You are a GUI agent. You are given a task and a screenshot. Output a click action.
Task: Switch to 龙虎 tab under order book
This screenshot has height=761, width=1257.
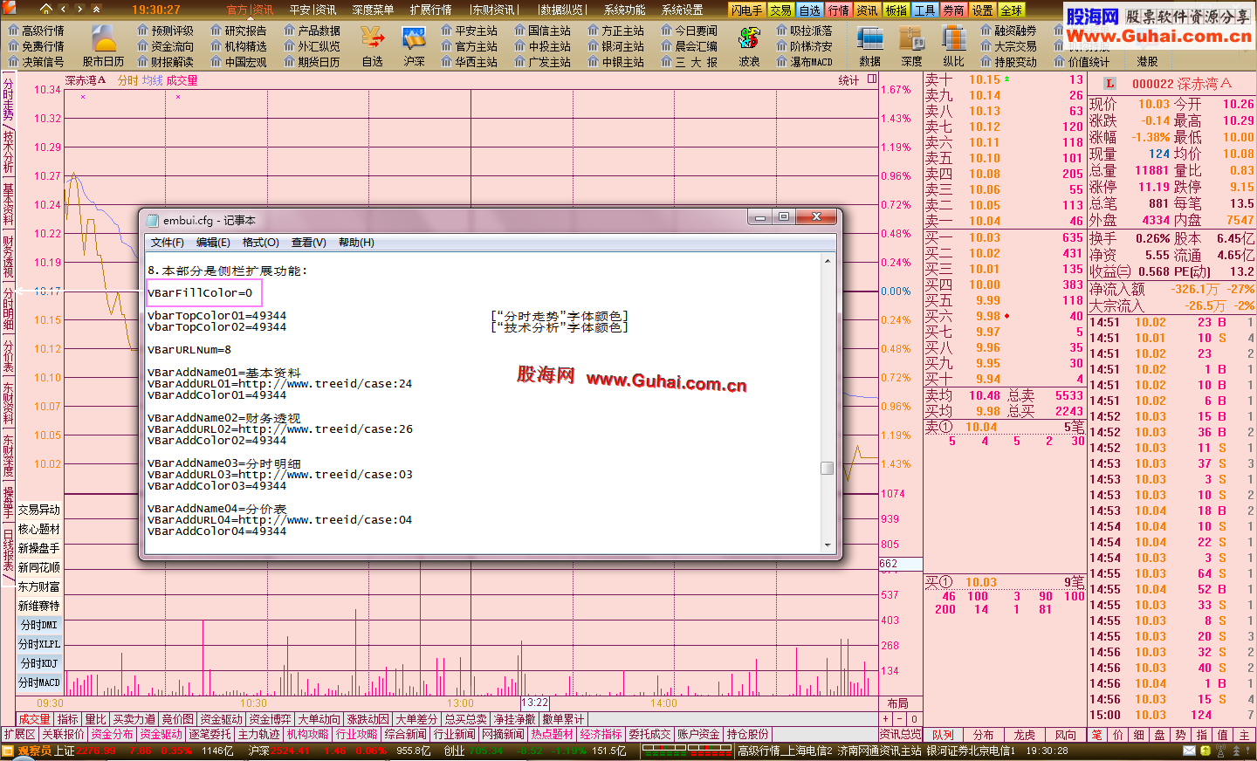coord(1024,735)
